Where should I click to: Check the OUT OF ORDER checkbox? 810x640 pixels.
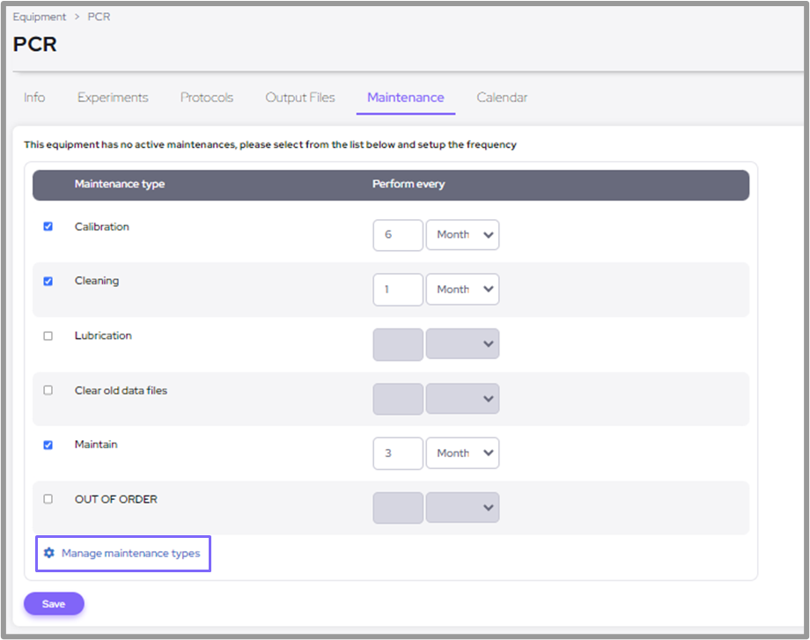(x=48, y=499)
